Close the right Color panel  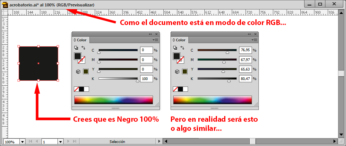tap(255, 34)
